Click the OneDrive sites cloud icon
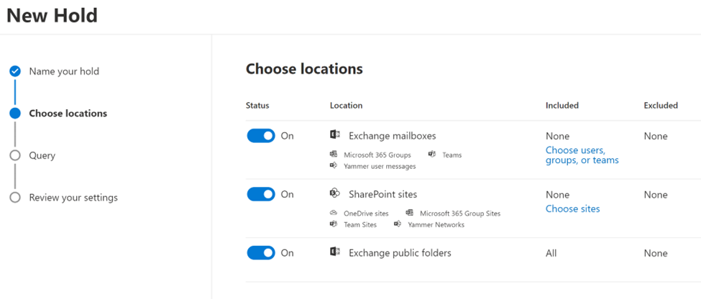The height and width of the screenshot is (299, 701). pyautogui.click(x=334, y=213)
